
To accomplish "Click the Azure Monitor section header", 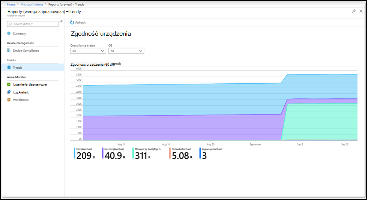I will (x=17, y=77).
